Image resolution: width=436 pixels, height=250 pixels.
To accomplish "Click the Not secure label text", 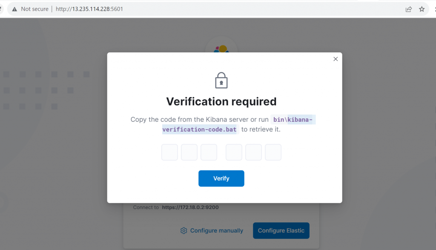I will point(34,9).
